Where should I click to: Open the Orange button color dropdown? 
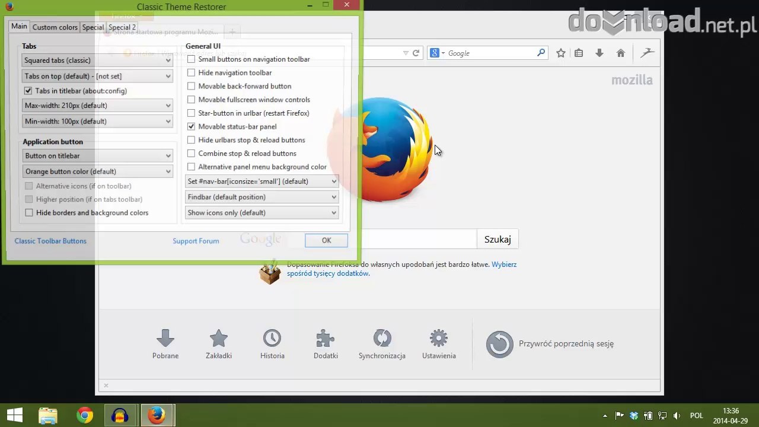point(97,171)
